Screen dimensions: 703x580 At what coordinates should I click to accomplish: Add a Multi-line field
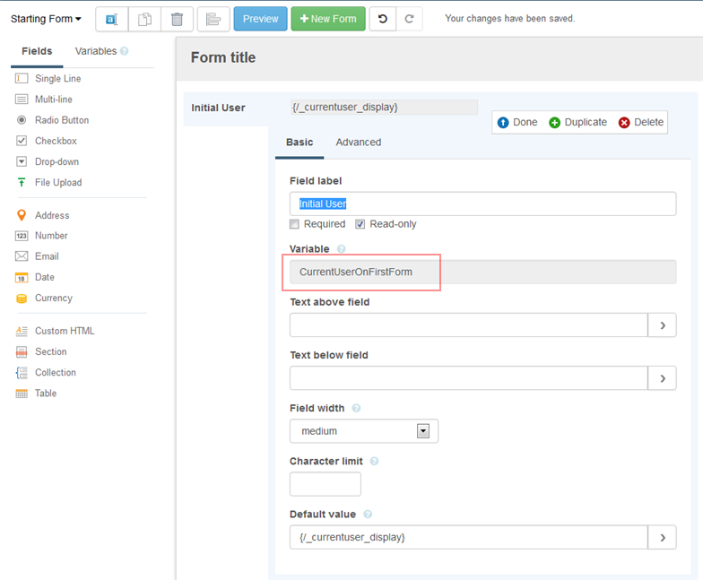pyautogui.click(x=44, y=99)
